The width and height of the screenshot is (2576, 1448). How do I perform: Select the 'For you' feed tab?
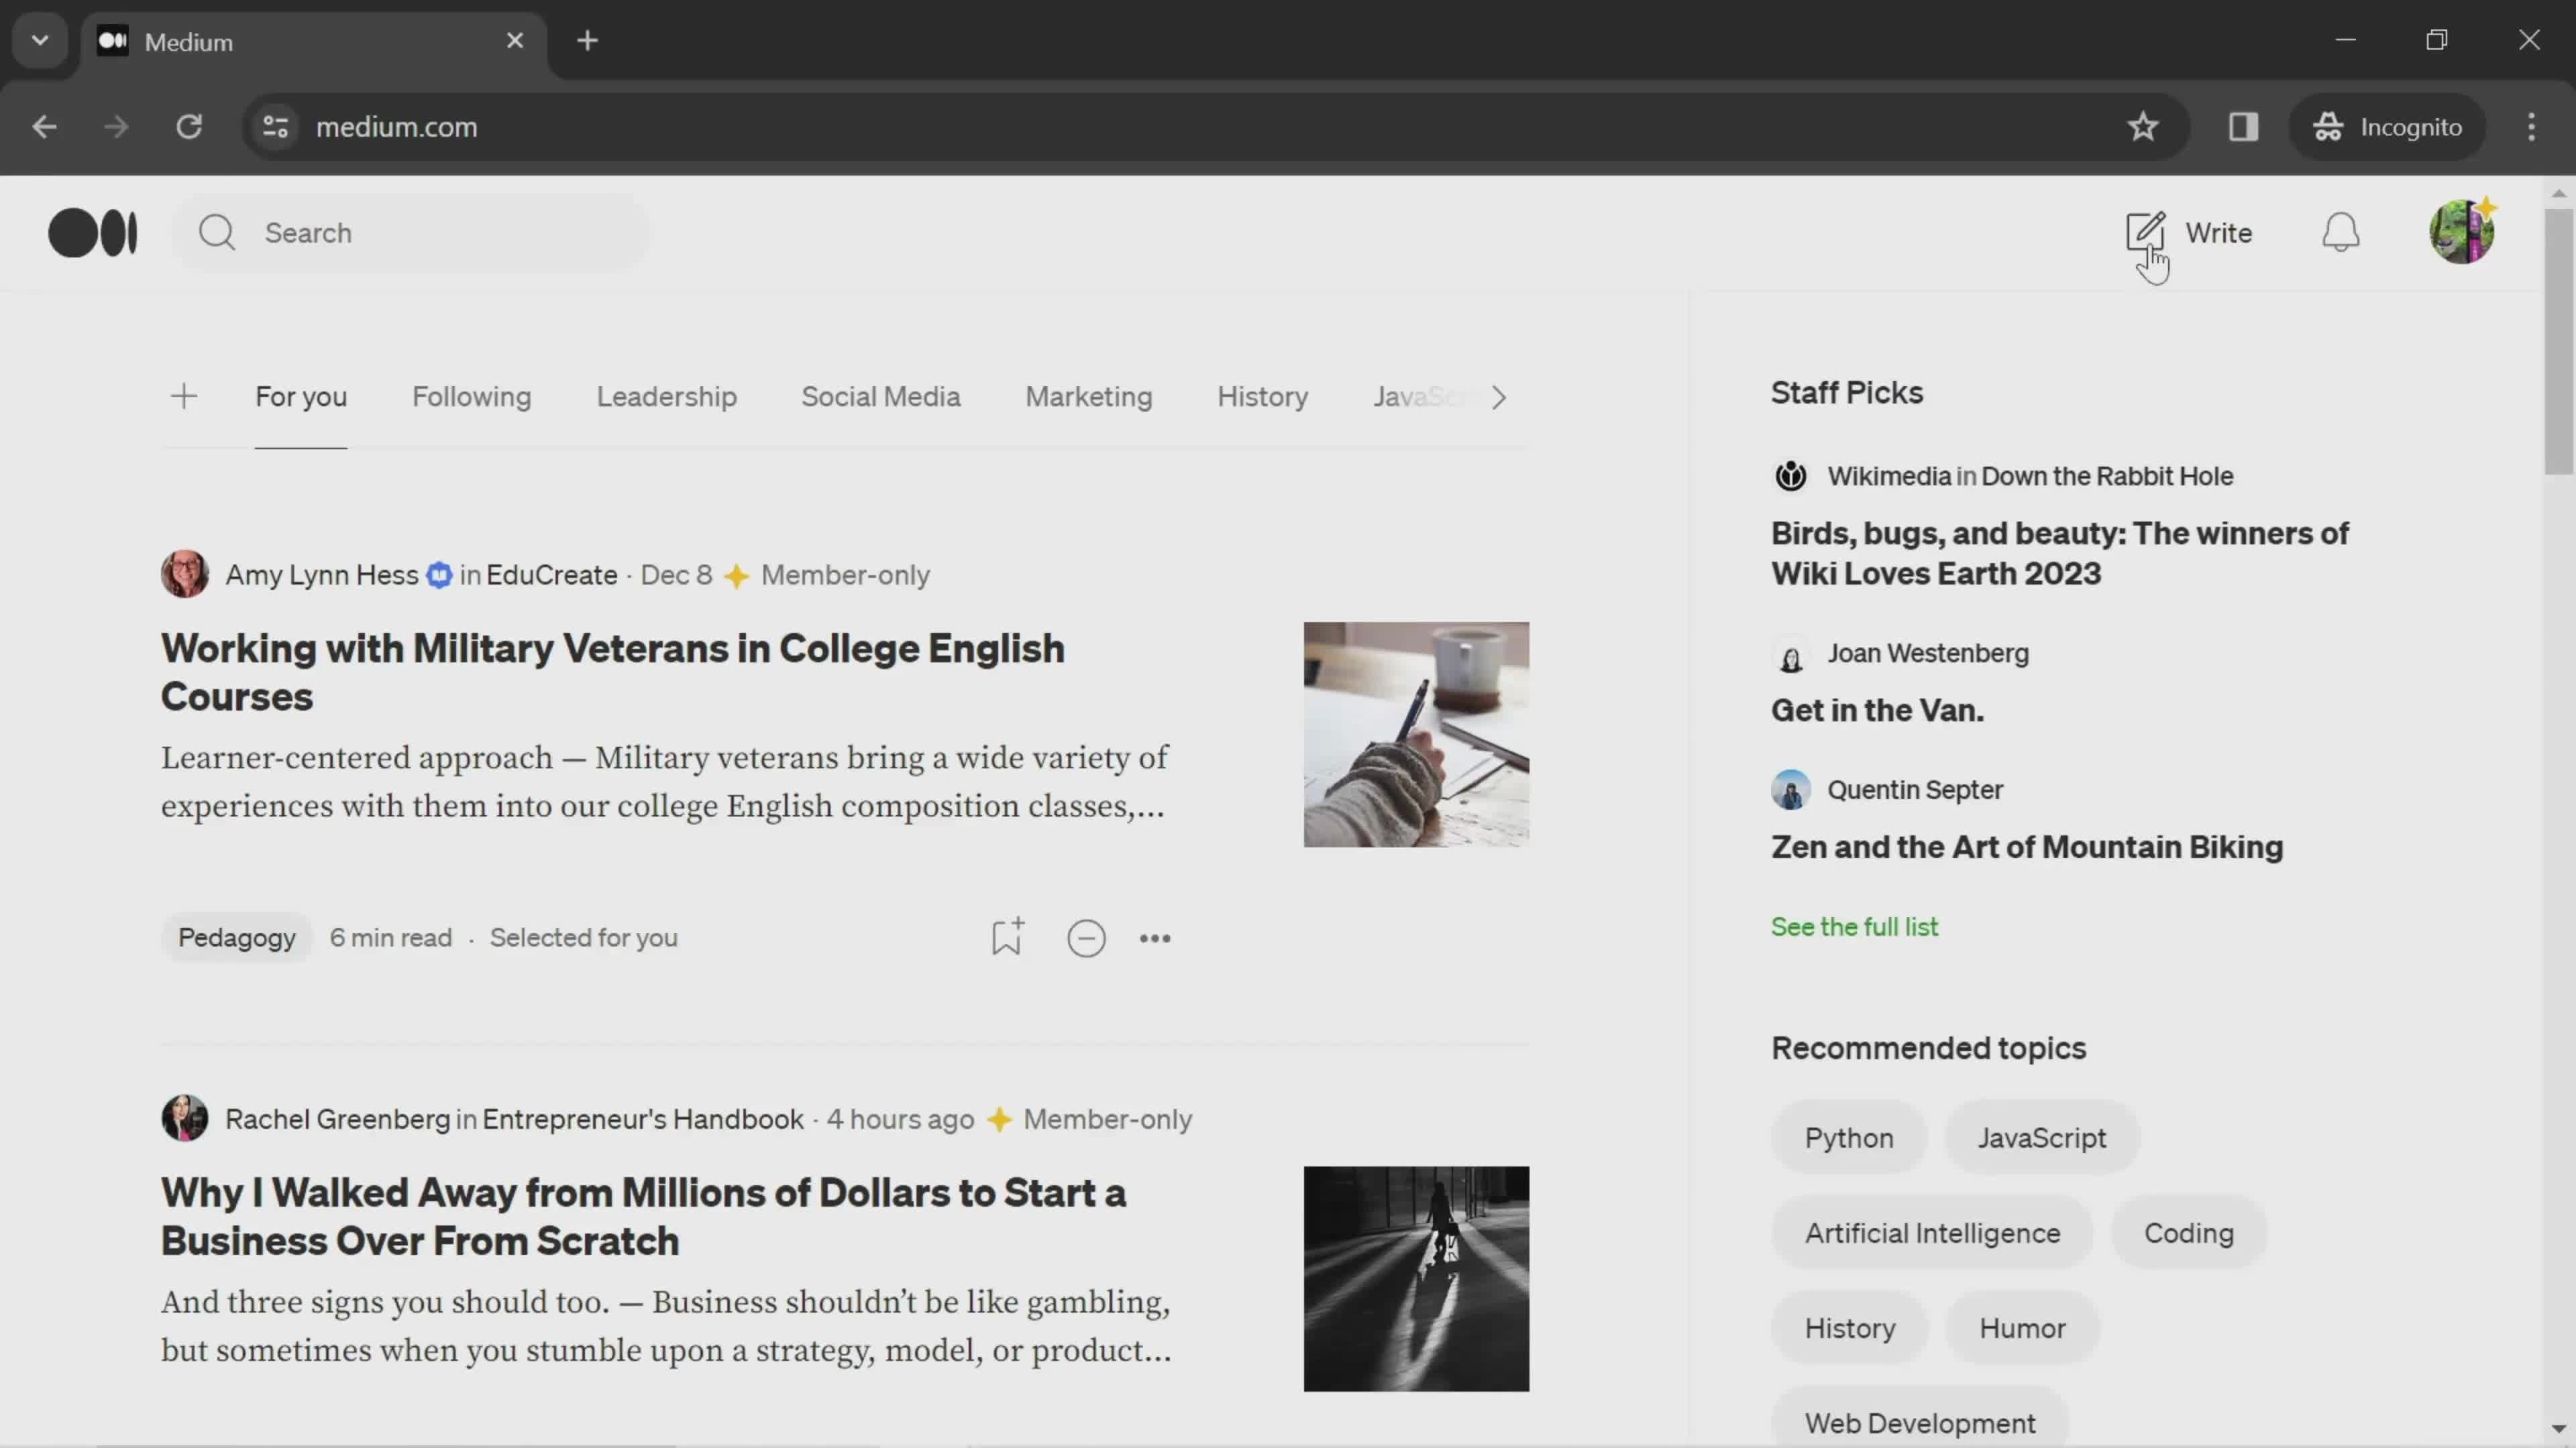pos(301,396)
